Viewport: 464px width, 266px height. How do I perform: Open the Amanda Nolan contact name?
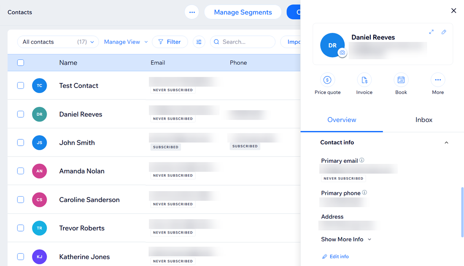[x=82, y=171]
